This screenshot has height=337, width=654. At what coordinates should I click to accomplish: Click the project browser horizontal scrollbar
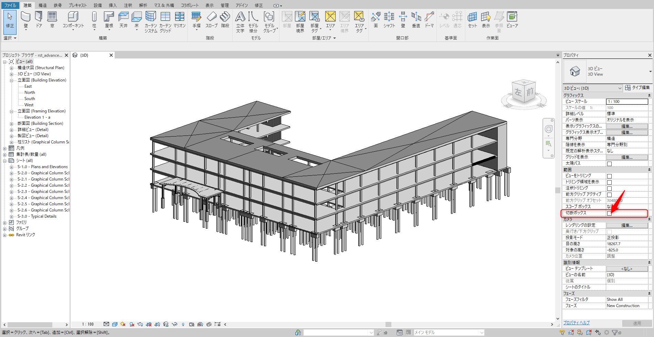pyautogui.click(x=30, y=325)
